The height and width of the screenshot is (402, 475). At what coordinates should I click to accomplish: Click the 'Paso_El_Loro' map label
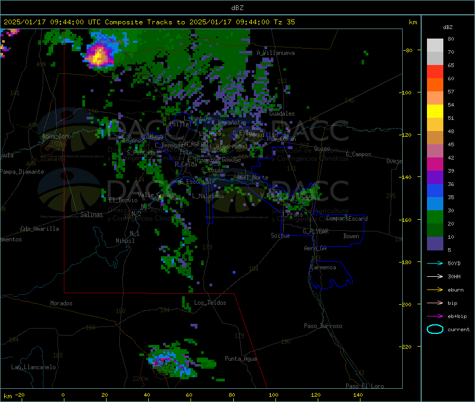(x=365, y=386)
